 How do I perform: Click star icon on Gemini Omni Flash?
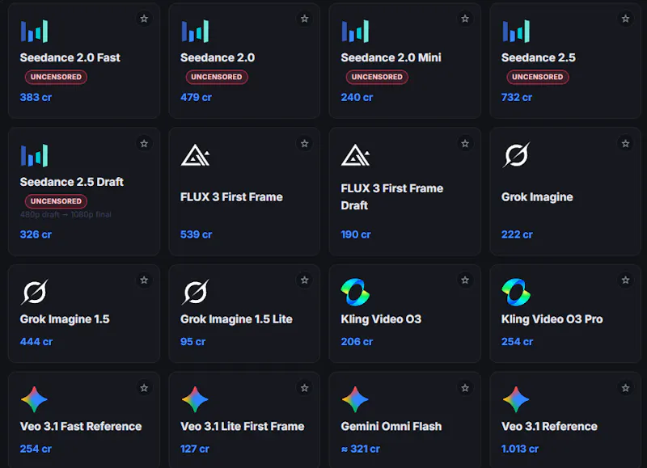tap(465, 388)
